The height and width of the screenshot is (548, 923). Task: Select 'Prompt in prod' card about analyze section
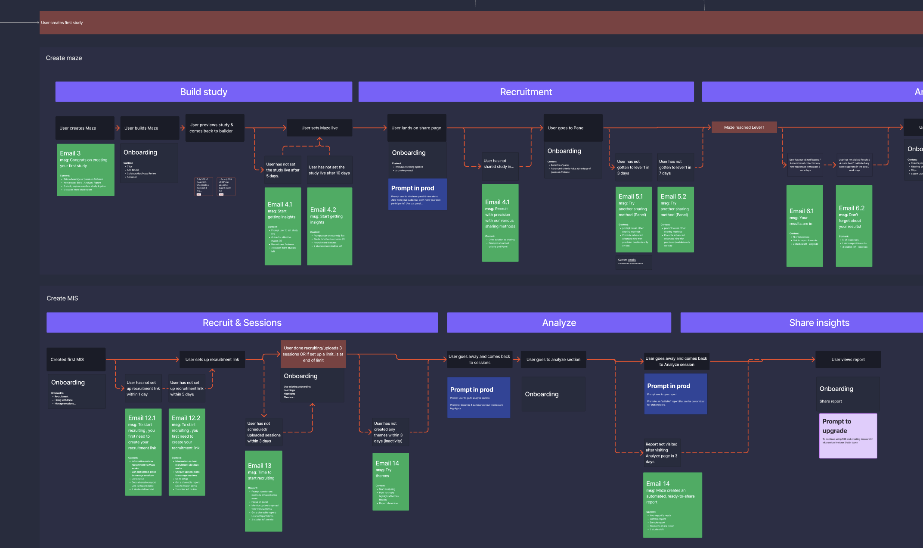pos(479,397)
